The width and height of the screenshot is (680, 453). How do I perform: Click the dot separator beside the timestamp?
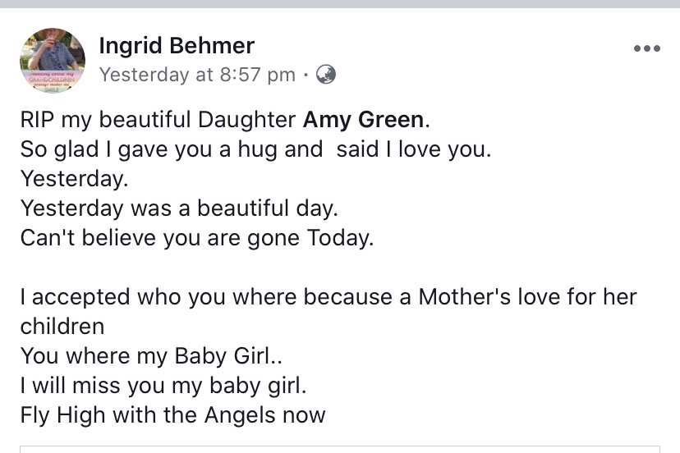tap(306, 75)
